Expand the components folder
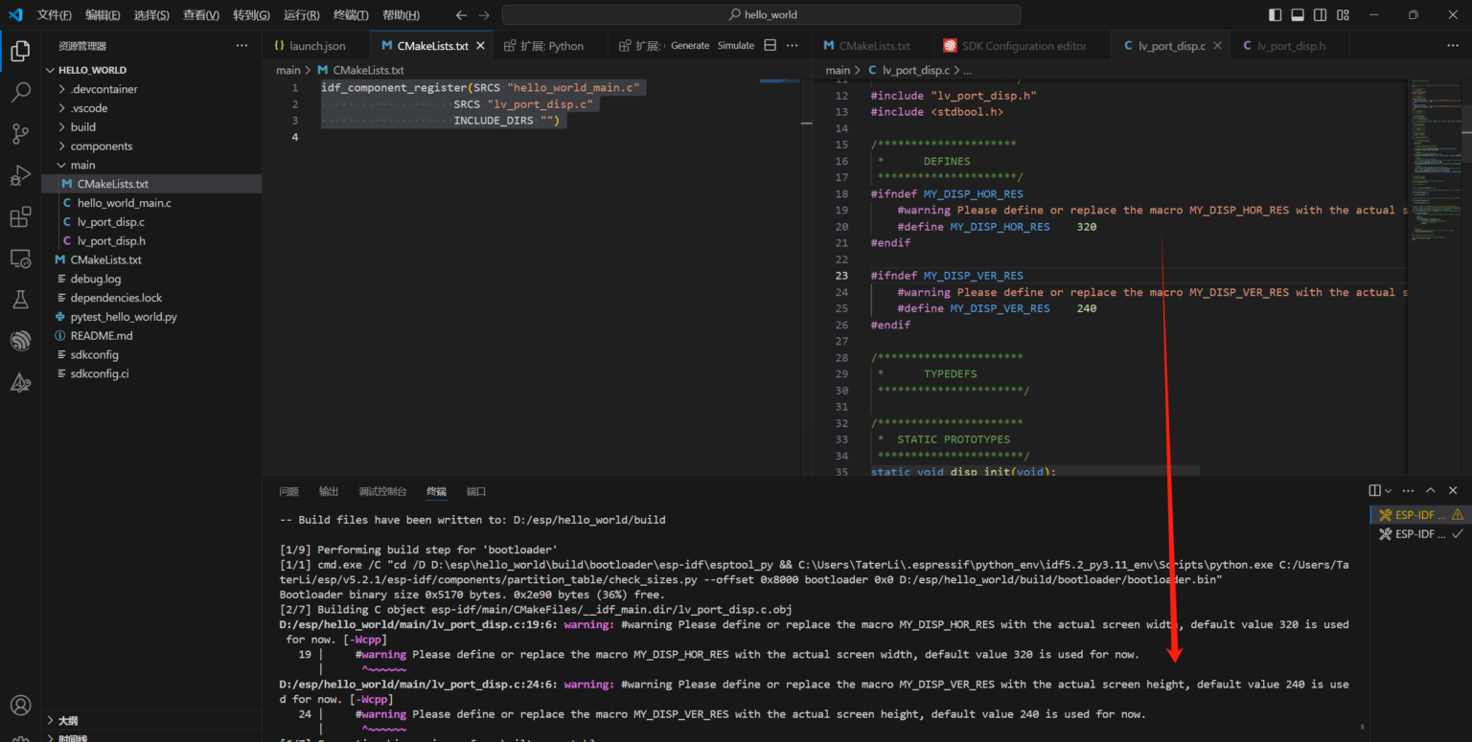This screenshot has height=742, width=1472. (x=101, y=146)
